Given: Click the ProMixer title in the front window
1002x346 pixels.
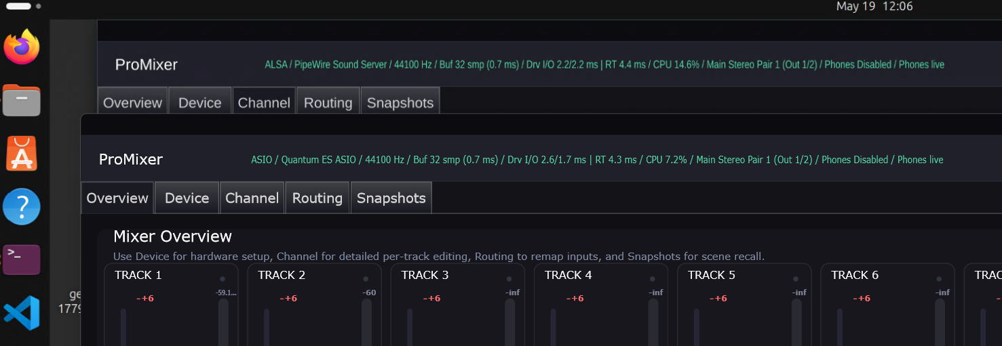Looking at the screenshot, I should tap(131, 160).
